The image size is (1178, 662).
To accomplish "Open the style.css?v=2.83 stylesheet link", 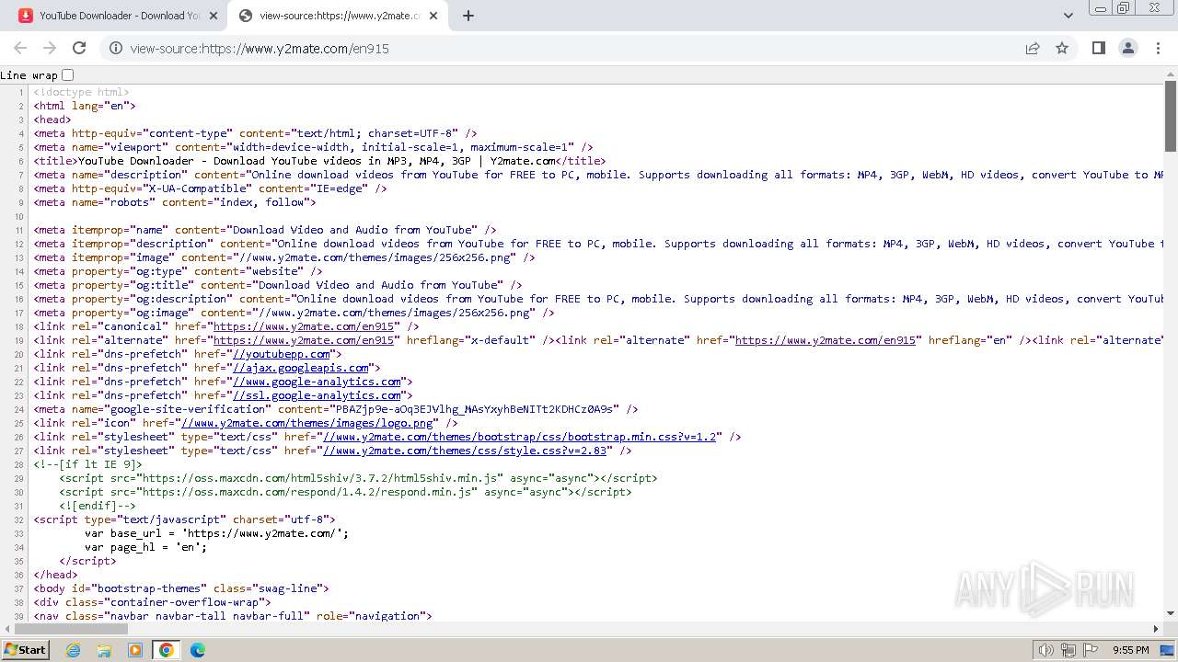I will (464, 451).
